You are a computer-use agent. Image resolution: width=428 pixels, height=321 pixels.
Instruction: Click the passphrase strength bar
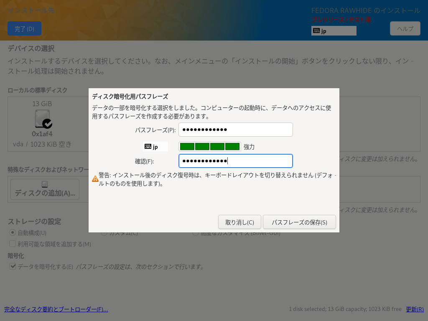210,147
